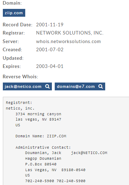Click the Domain Name: ZIIP.COM line
129x185 pixels.
coord(41,136)
